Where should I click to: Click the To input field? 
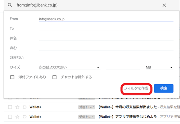pyautogui.click(x=106, y=29)
